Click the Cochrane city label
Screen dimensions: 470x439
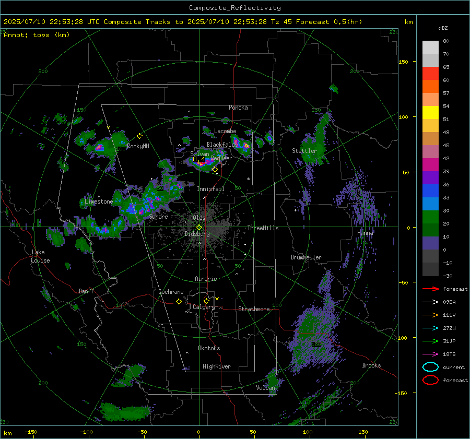tap(171, 292)
